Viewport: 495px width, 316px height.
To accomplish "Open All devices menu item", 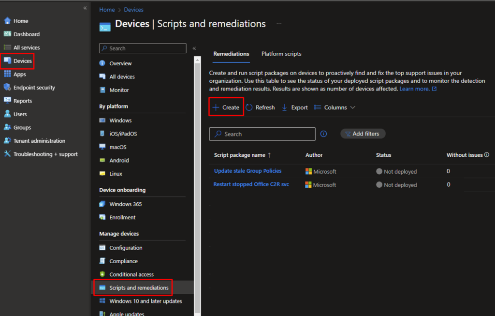I will [122, 77].
